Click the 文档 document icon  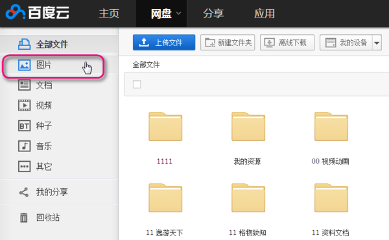click(25, 85)
